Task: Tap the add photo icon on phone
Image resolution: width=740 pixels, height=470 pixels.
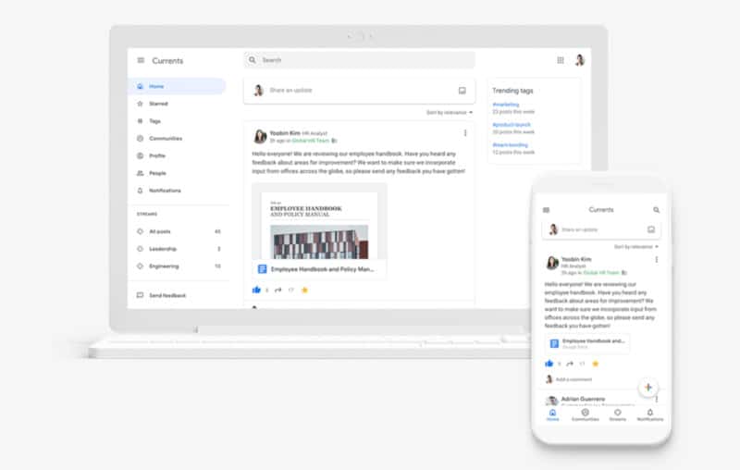Action: [x=651, y=229]
